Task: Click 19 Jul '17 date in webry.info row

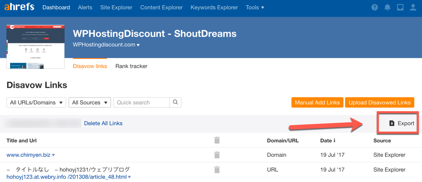Action: point(332,170)
